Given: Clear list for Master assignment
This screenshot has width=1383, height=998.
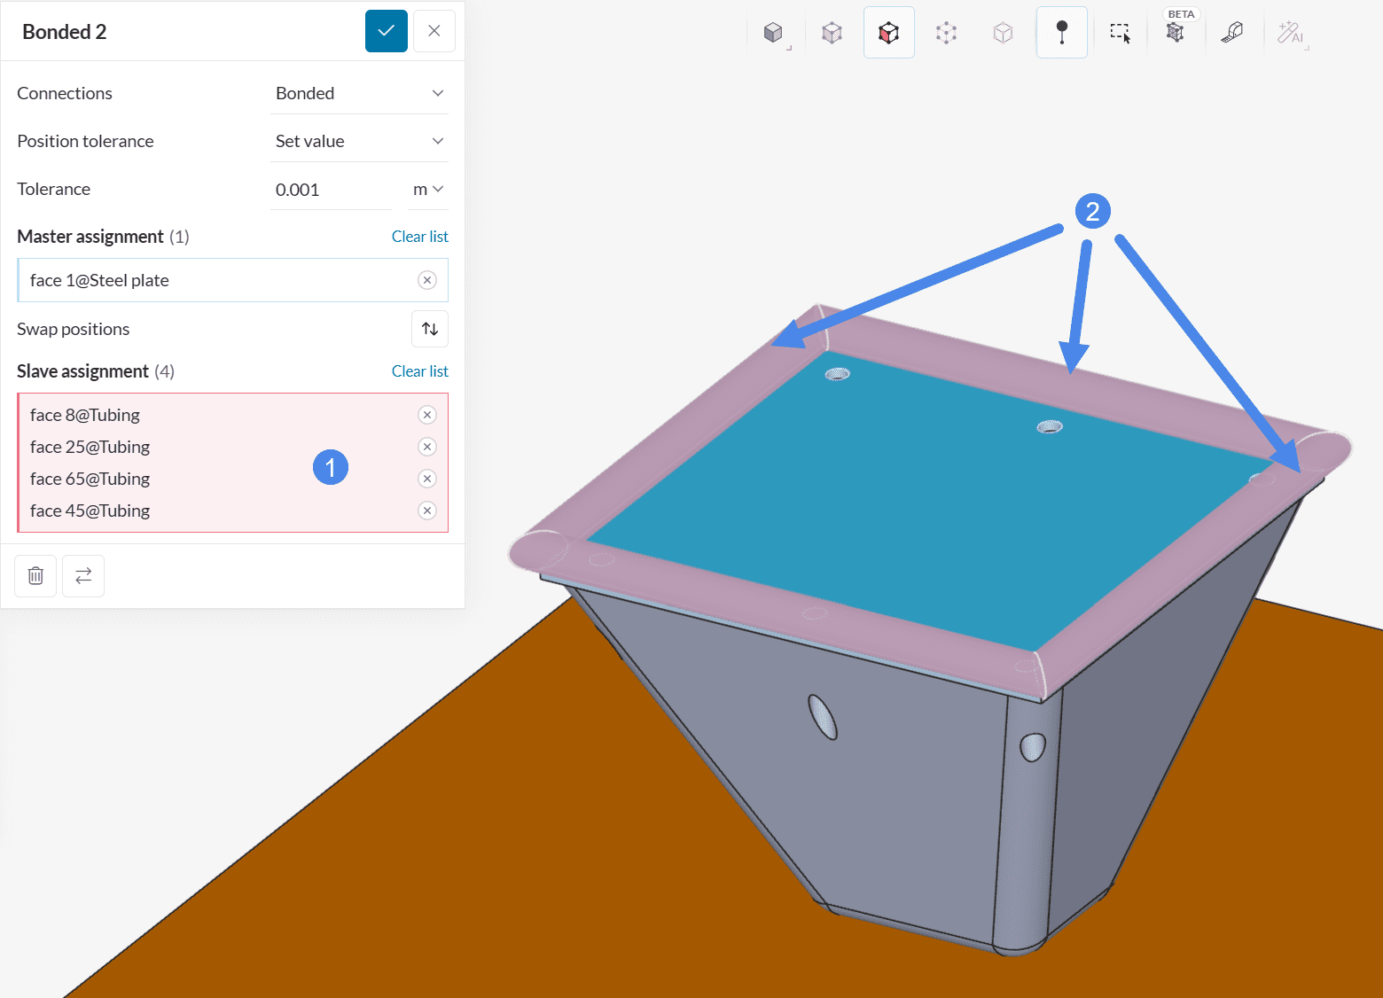Looking at the screenshot, I should [419, 237].
